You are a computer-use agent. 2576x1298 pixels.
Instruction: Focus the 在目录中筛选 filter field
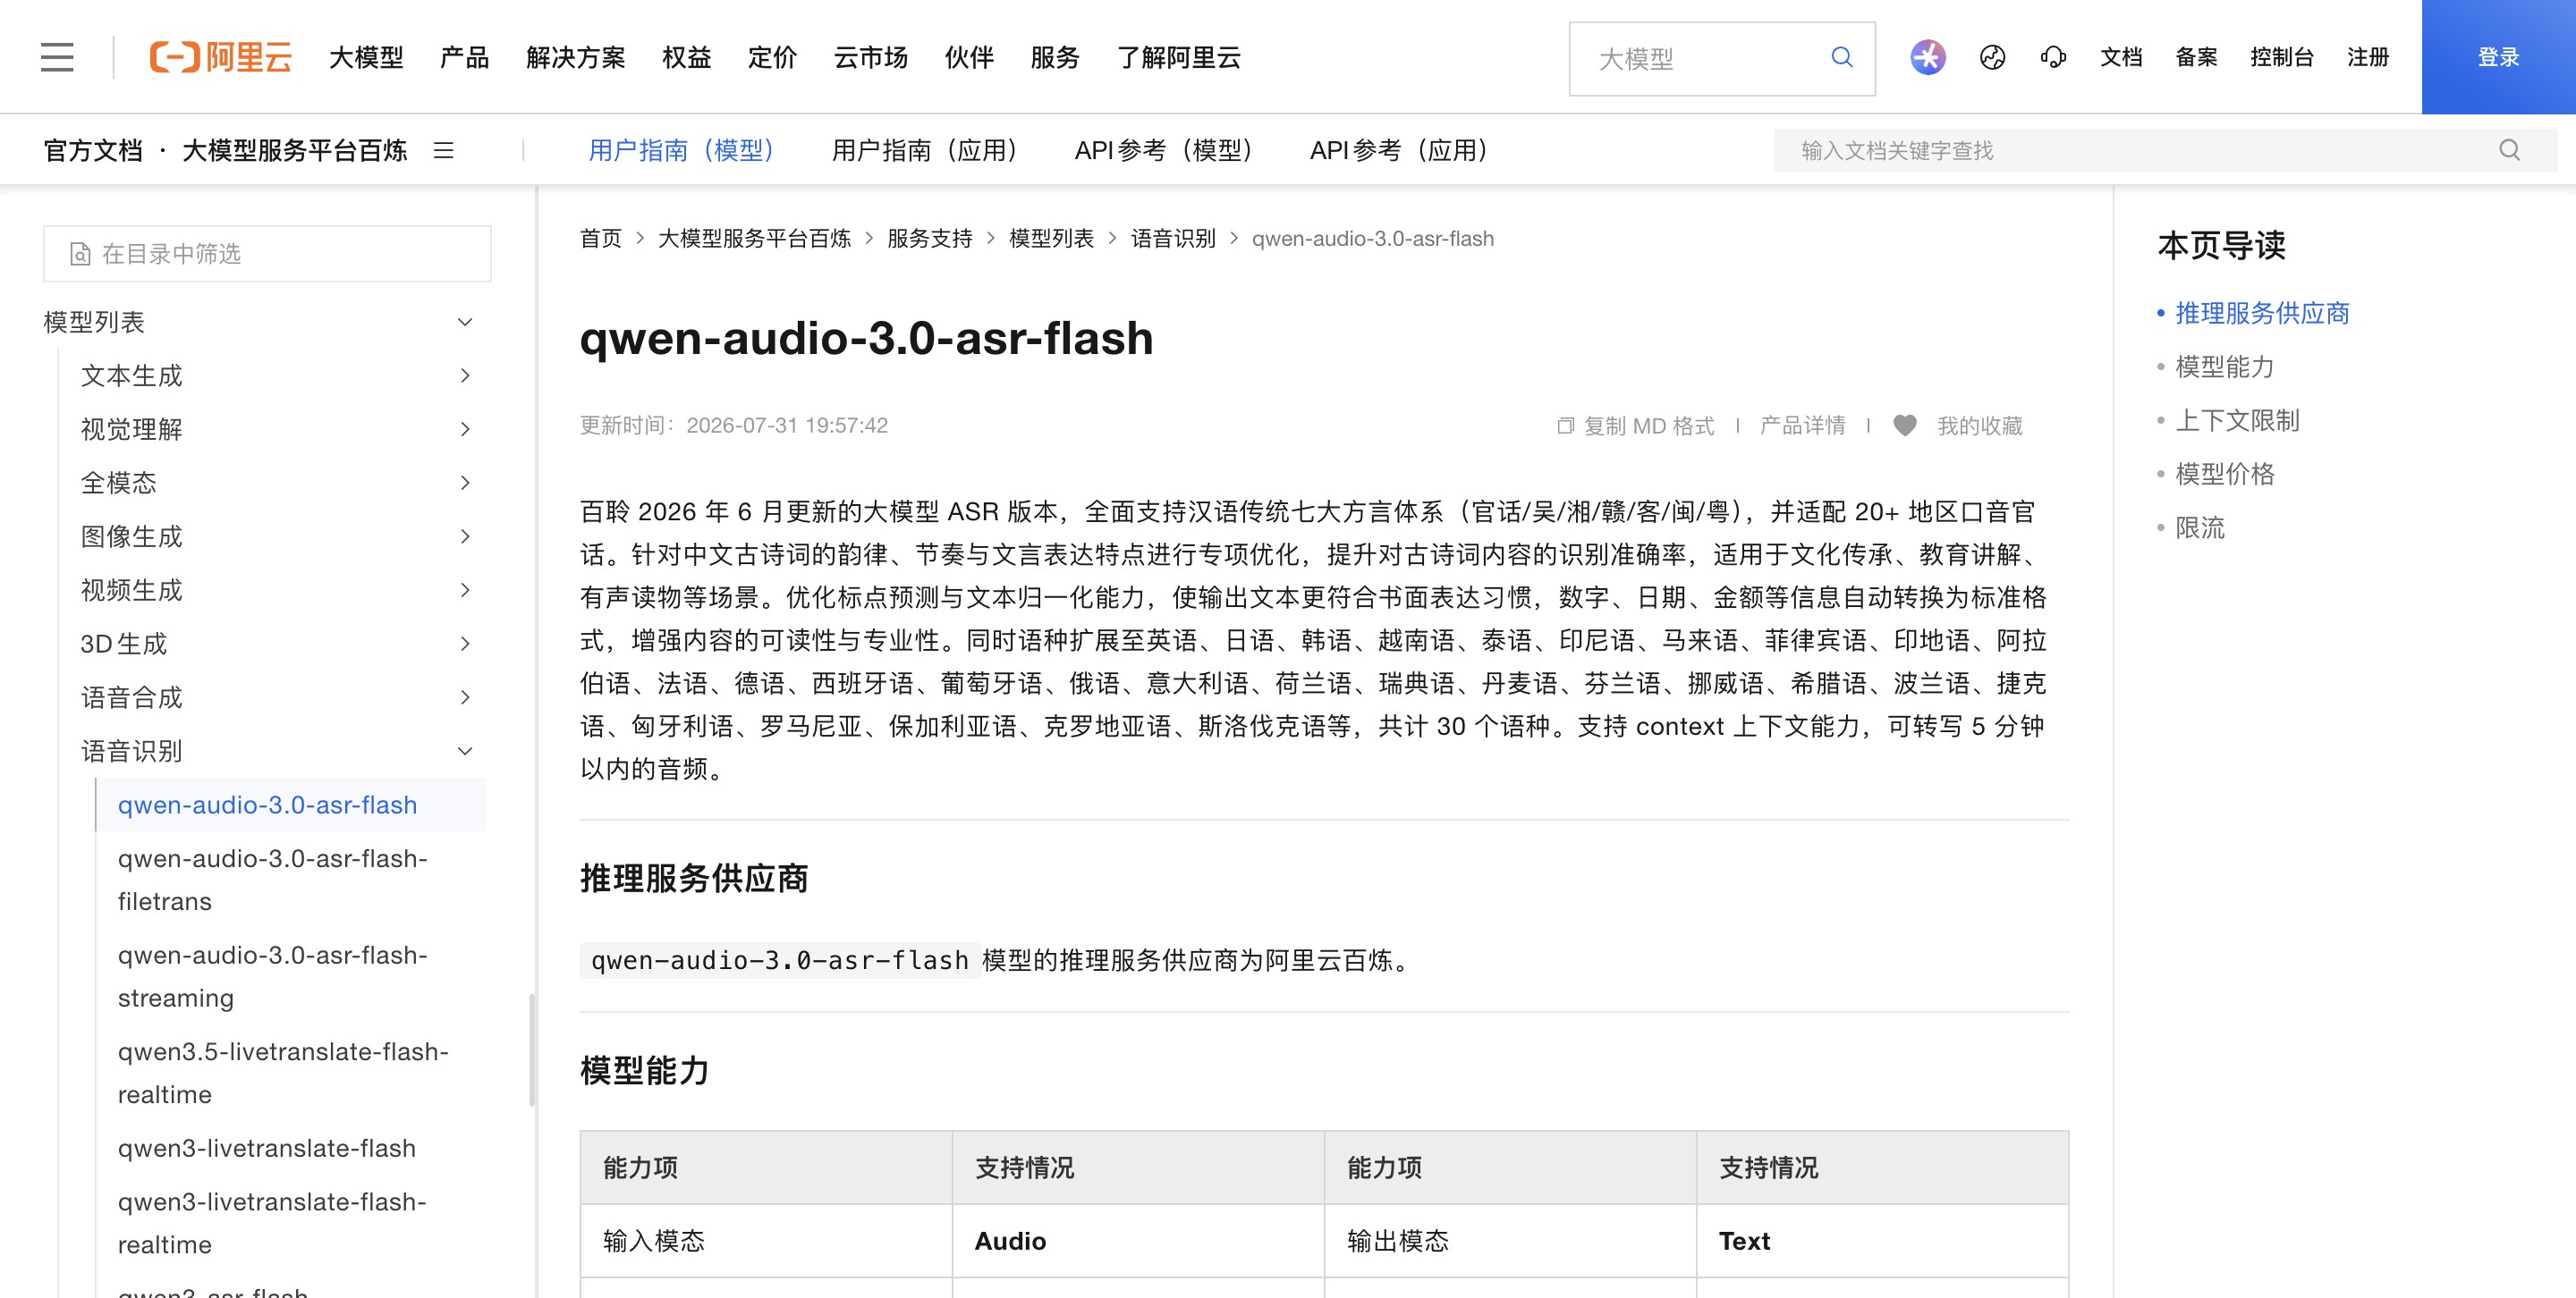[x=267, y=254]
